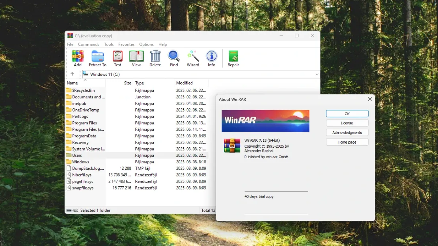This screenshot has height=246, width=438.
Task: Open the Options menu
Action: coord(146,44)
